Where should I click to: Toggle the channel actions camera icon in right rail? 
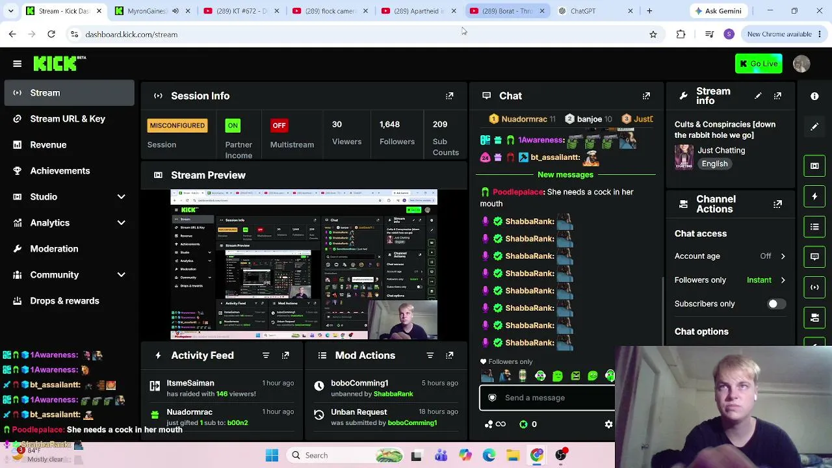click(814, 318)
